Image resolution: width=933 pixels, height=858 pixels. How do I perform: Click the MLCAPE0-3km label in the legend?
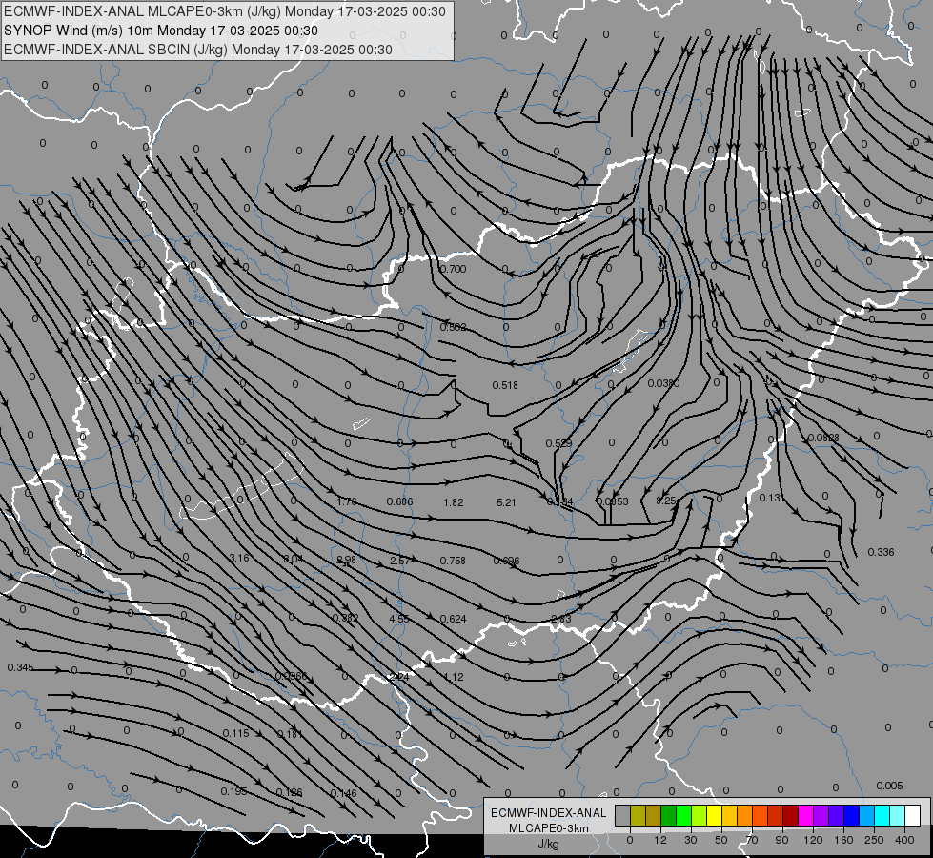[x=549, y=828]
